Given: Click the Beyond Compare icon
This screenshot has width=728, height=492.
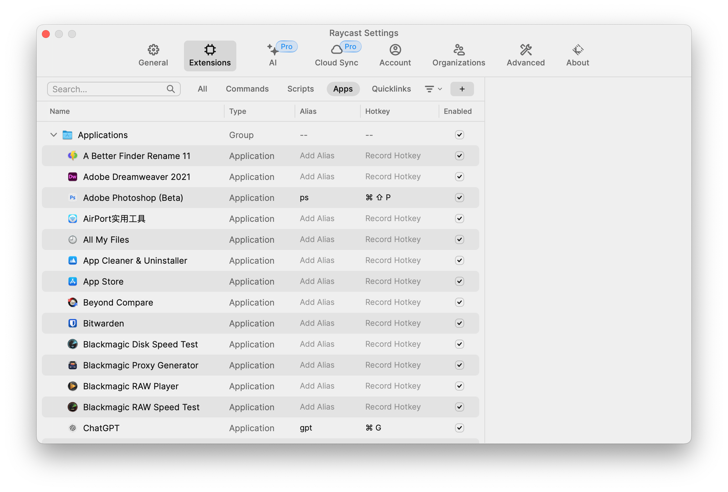Looking at the screenshot, I should (x=72, y=302).
